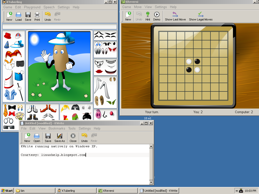This screenshot has height=194, width=259.
Task: Click Undo in KWrite toolbar
Action: (x=84, y=138)
